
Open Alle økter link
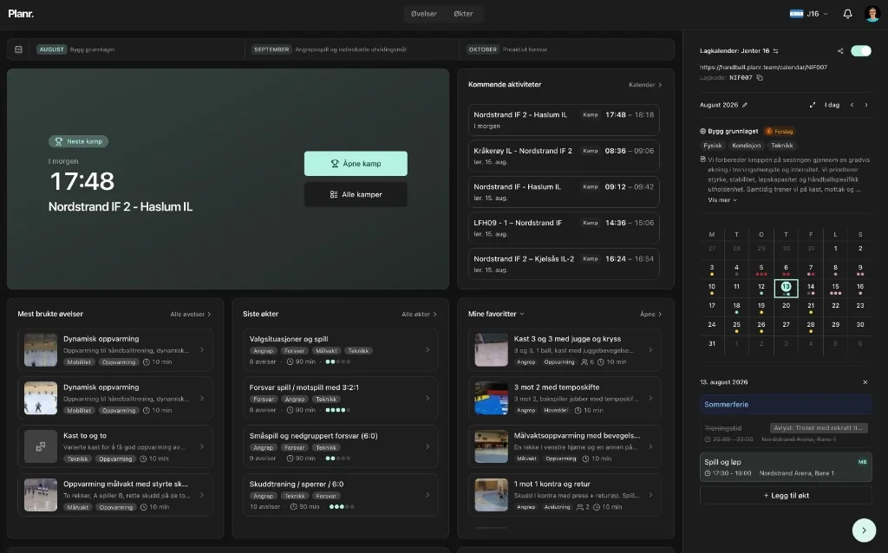(x=419, y=314)
